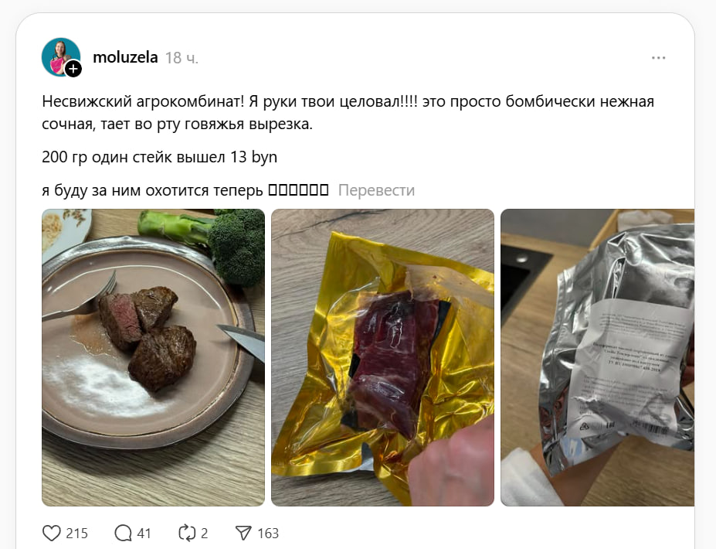Share the post with paper plane icon
716x549 pixels.
point(243,533)
